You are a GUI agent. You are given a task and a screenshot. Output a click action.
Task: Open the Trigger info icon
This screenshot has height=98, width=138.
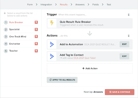tap(129, 15)
